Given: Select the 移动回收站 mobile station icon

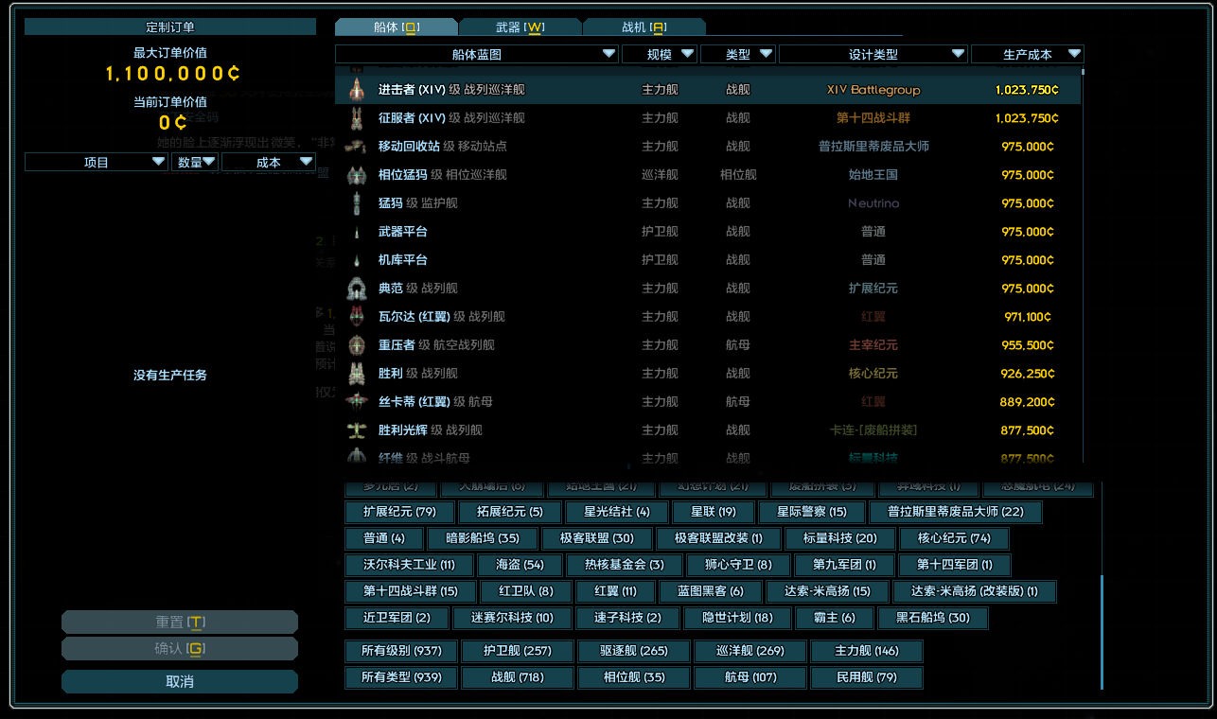Looking at the screenshot, I should tap(355, 147).
